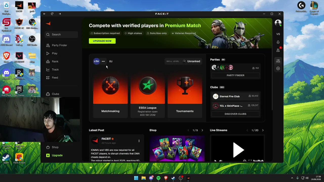
Task: Open the Shop sidebar item
Action: click(x=61, y=147)
